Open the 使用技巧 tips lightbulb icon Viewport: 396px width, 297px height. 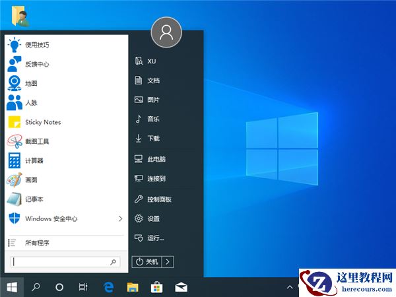point(14,45)
